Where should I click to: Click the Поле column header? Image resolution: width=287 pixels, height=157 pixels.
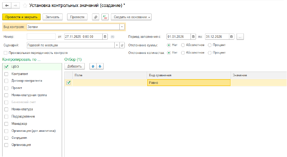click(110, 75)
